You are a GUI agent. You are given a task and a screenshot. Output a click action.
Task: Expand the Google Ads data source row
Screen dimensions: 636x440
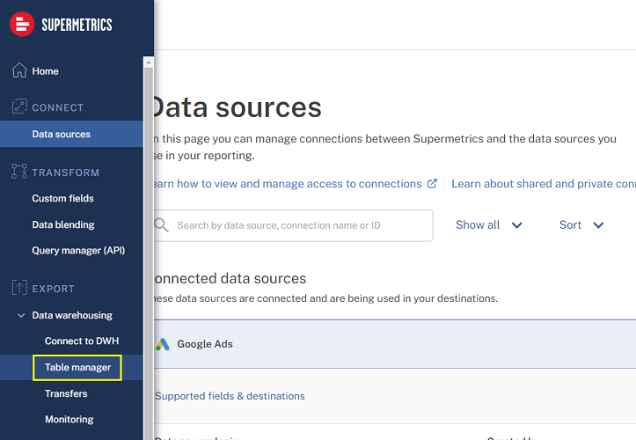[x=395, y=344]
